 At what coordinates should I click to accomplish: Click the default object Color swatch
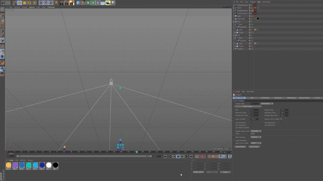pos(253,134)
